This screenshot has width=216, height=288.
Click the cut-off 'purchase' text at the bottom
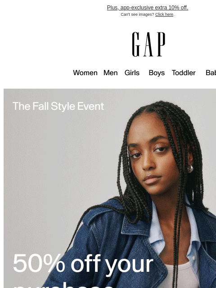[x=63, y=286]
